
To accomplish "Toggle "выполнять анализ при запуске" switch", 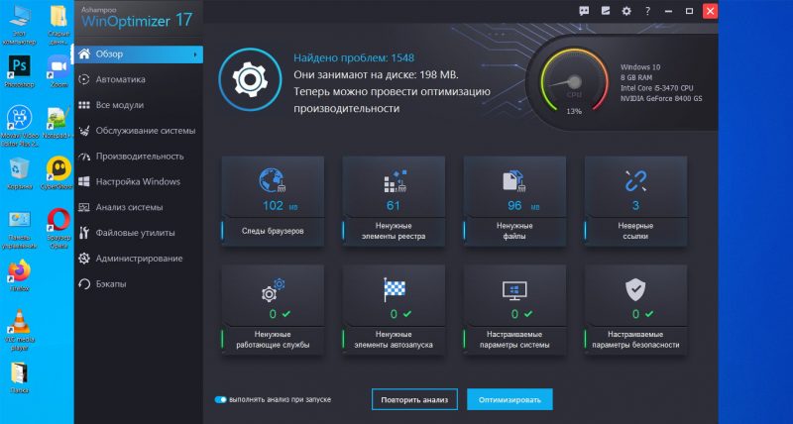I will pyautogui.click(x=220, y=399).
